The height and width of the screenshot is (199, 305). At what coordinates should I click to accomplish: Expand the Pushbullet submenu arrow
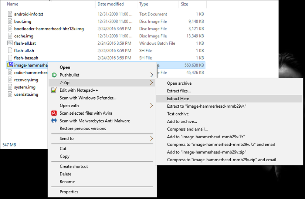(x=152, y=75)
